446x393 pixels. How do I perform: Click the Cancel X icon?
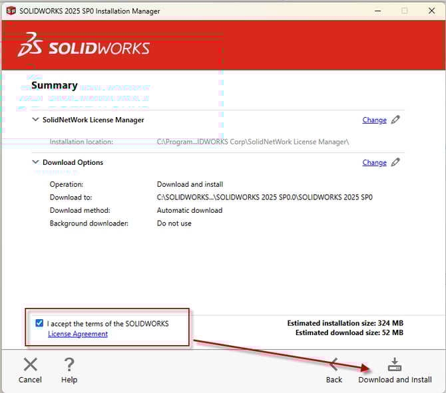30,364
